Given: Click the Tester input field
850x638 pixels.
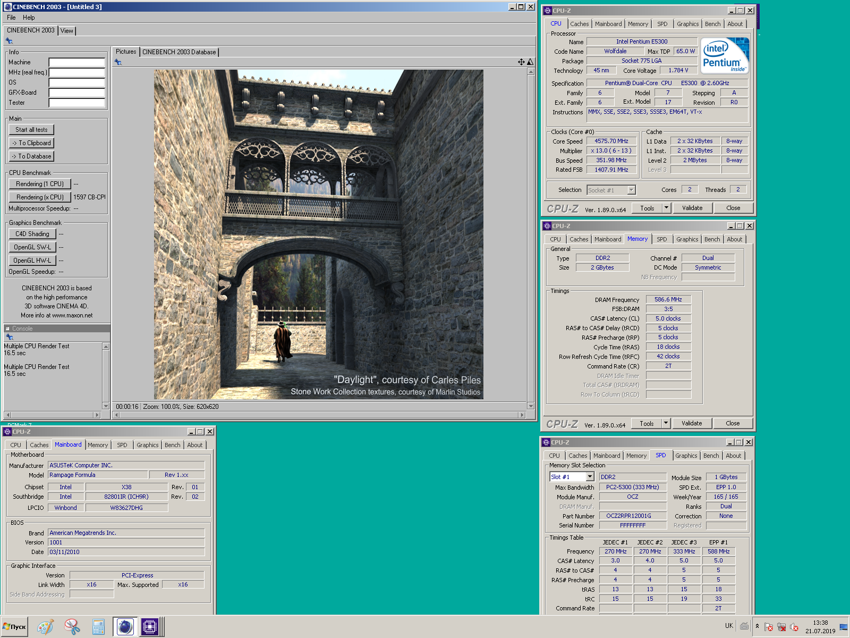Looking at the screenshot, I should (76, 103).
